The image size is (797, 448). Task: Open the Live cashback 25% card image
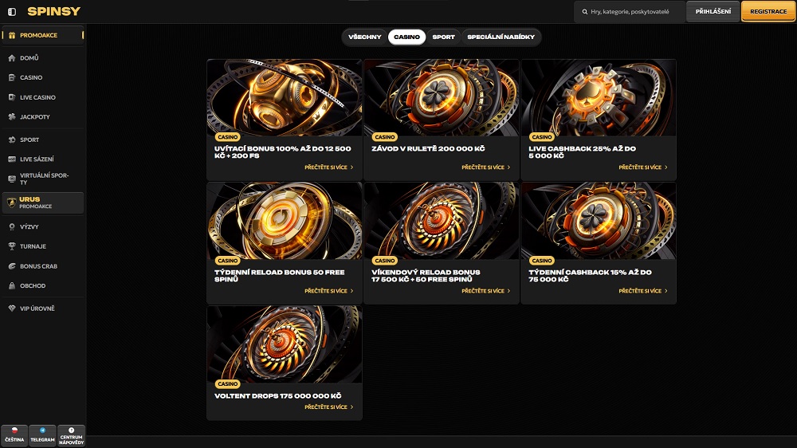(599, 97)
